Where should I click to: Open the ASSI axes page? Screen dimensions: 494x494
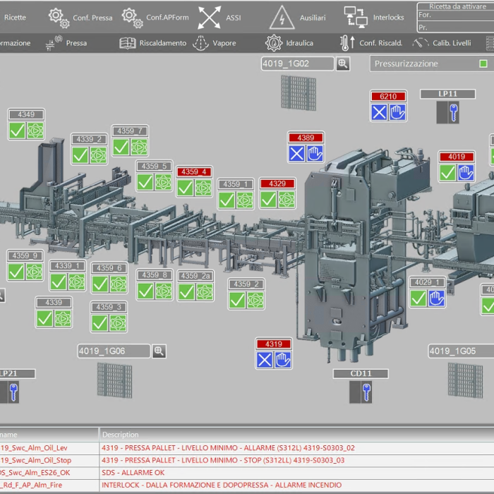tap(219, 17)
